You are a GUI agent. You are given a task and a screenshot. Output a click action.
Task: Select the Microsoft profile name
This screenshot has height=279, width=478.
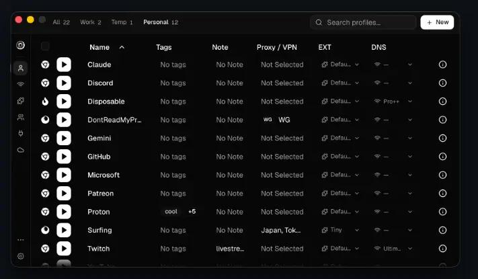point(104,175)
